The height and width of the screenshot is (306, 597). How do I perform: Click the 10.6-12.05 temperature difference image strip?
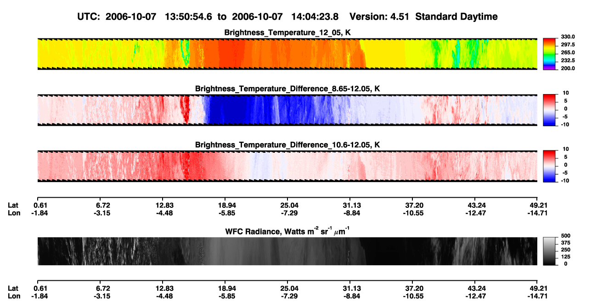[x=287, y=166]
